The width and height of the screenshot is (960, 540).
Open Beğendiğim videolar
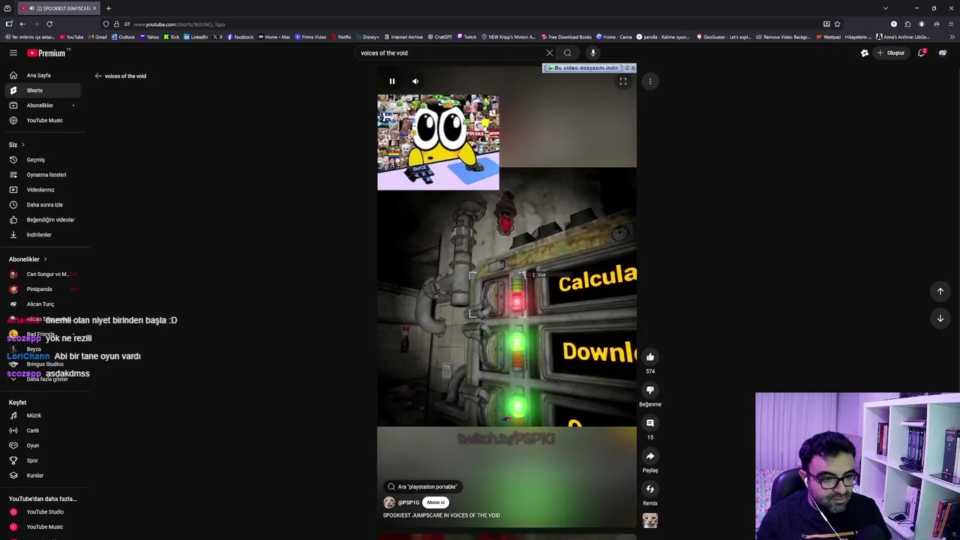coord(43,220)
